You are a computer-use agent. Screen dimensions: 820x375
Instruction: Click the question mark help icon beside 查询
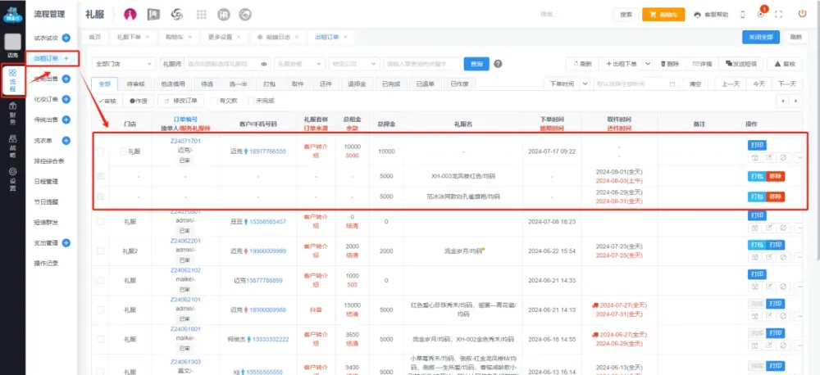[498, 64]
